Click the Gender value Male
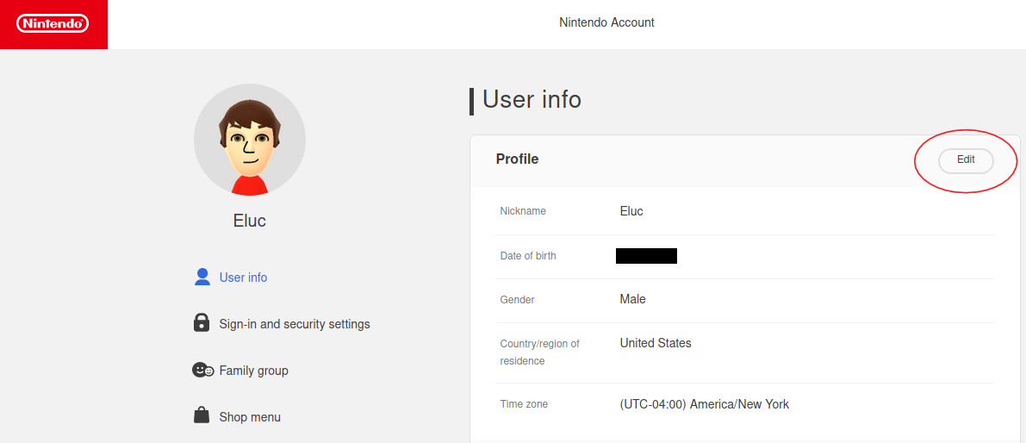 (632, 299)
